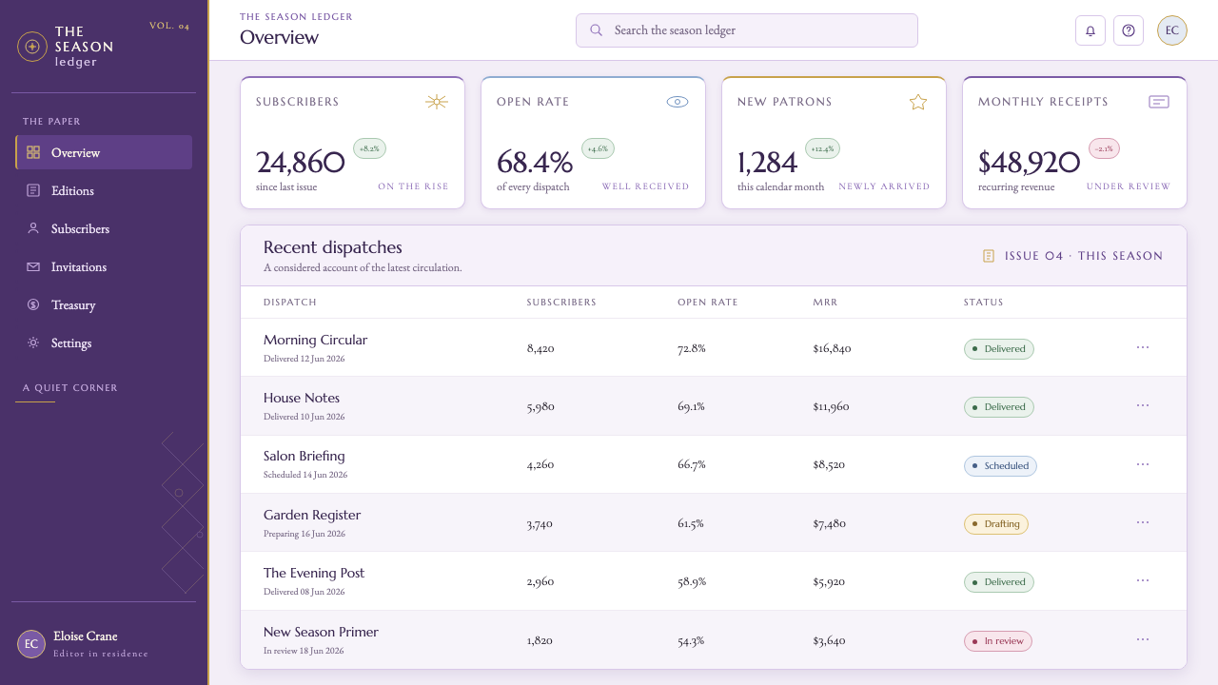Click the sunburst icon on Subscribers card
This screenshot has width=1218, height=685.
pos(437,102)
